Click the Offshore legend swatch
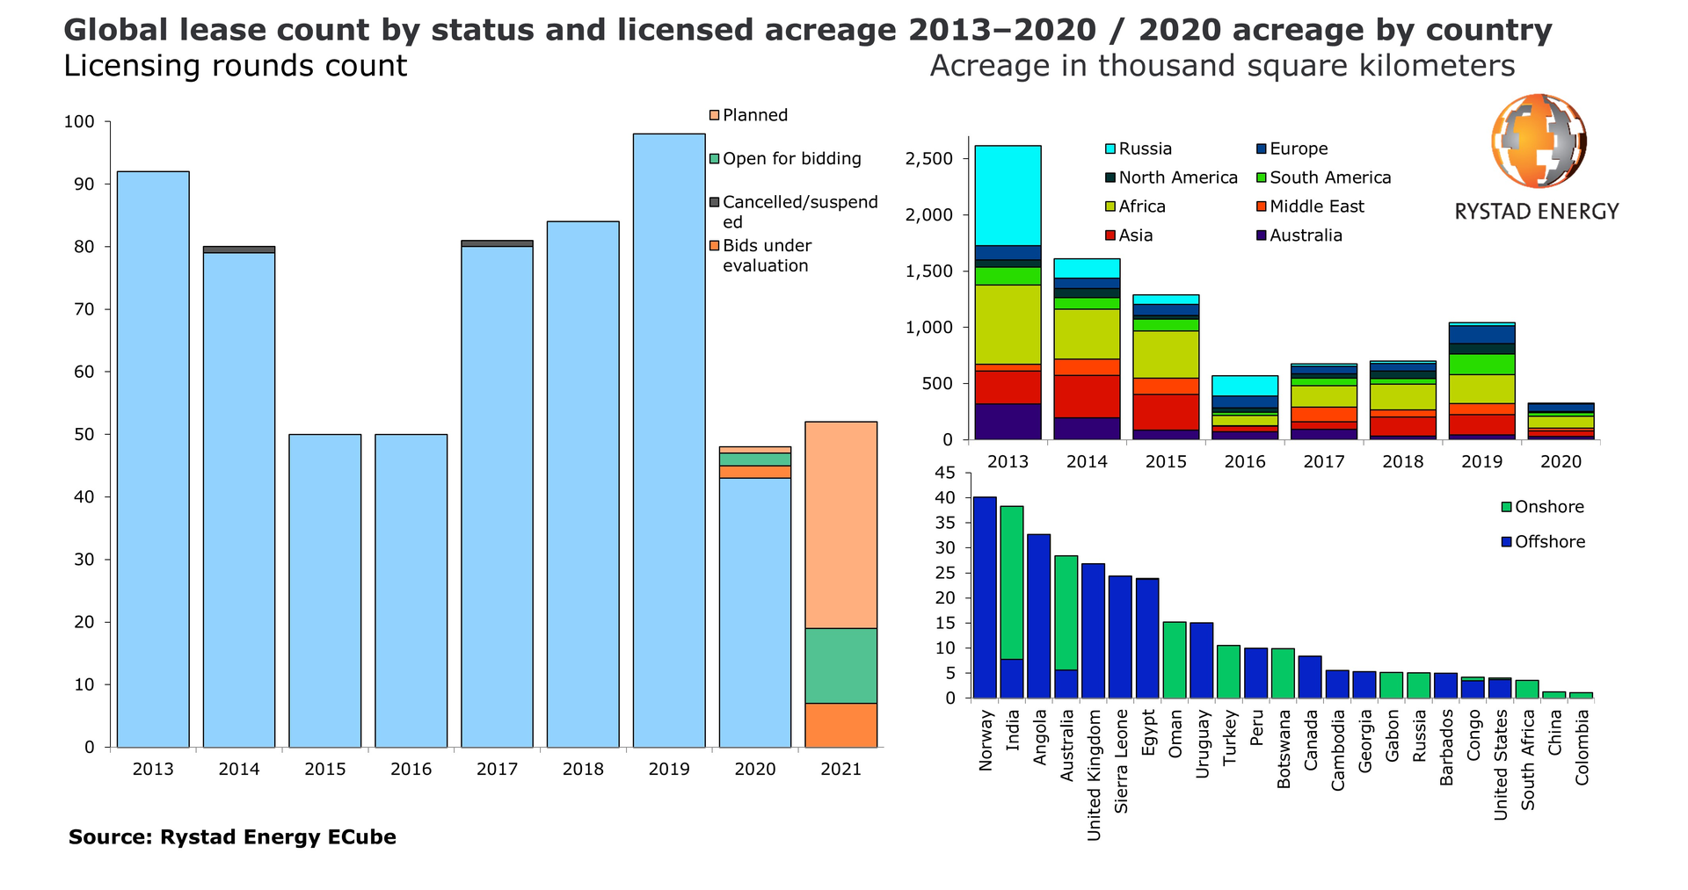 (x=1507, y=542)
